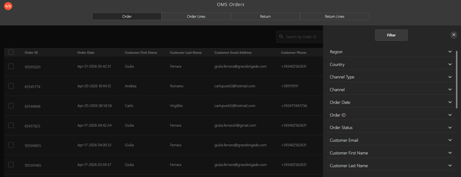Open order ID 85457623
Viewport: 461px width, 177px height.
click(x=32, y=126)
